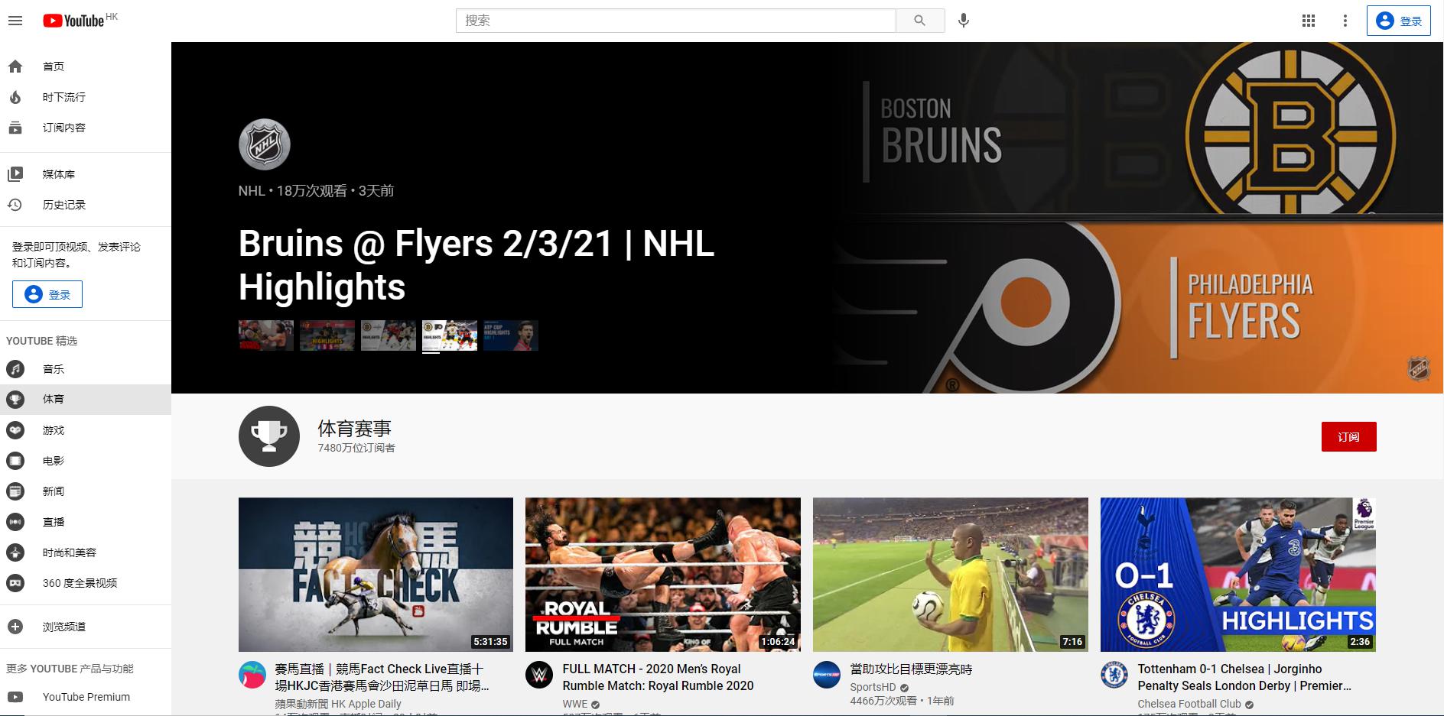Screen dimensions: 1444x716
Task: Click the search magnifier button
Action: [920, 21]
